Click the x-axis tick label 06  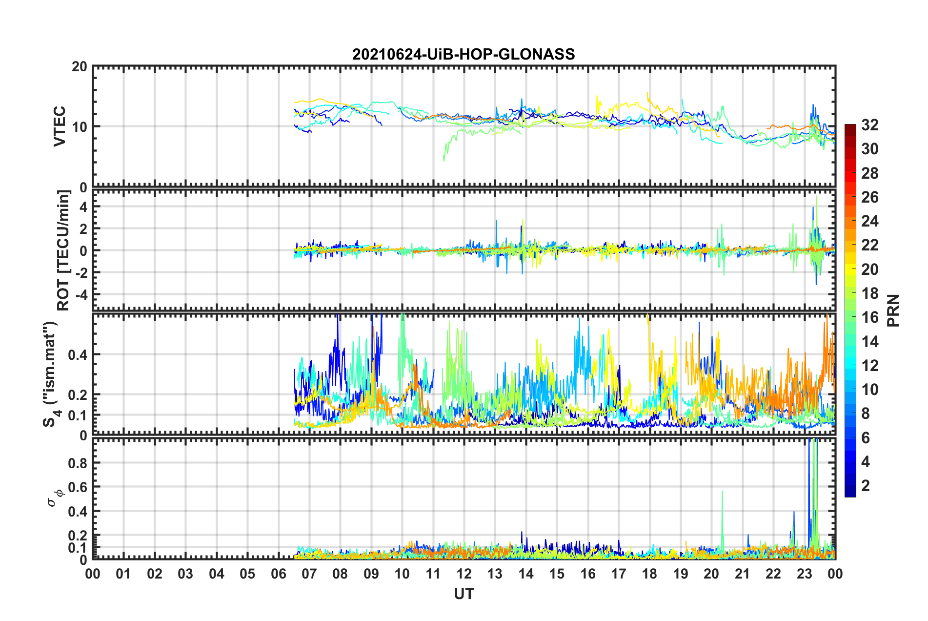tap(279, 574)
